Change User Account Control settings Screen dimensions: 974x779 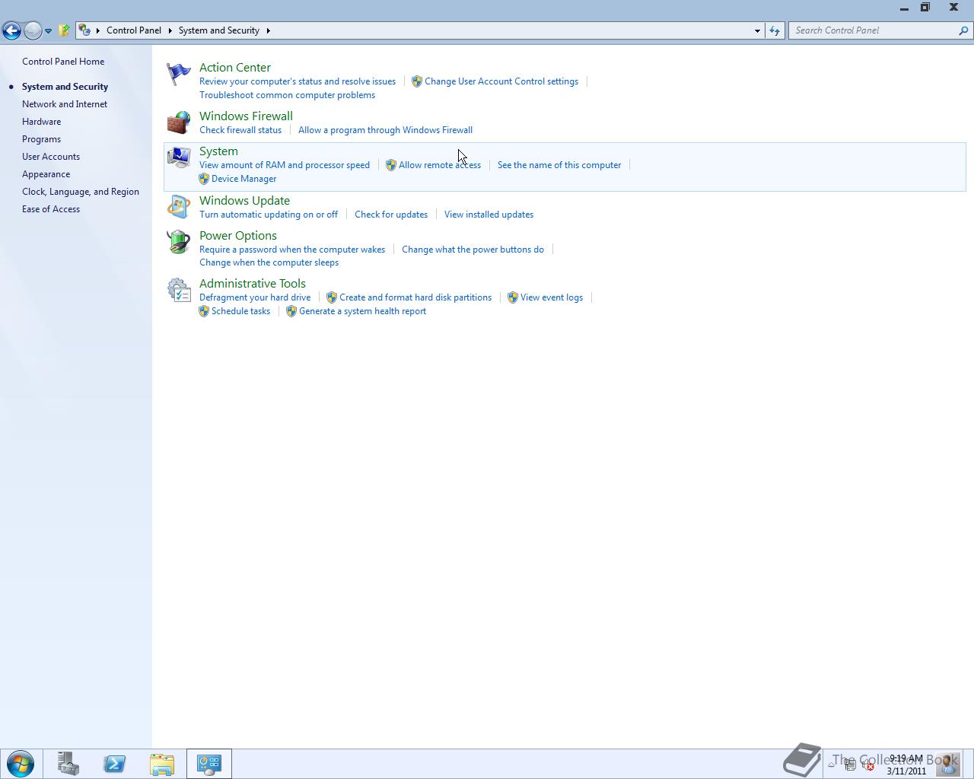click(x=501, y=81)
